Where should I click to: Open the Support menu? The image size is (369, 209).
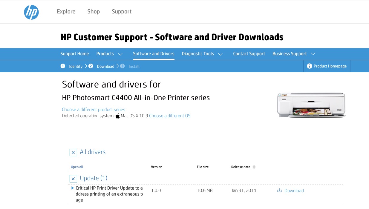click(x=122, y=12)
